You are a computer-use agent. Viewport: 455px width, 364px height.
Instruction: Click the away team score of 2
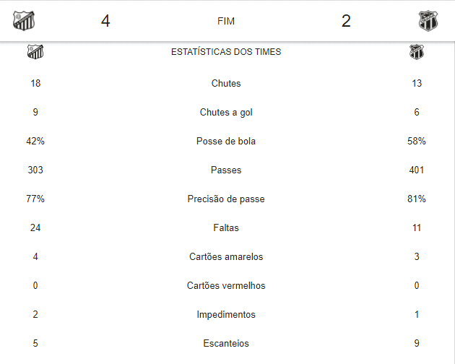tap(346, 21)
